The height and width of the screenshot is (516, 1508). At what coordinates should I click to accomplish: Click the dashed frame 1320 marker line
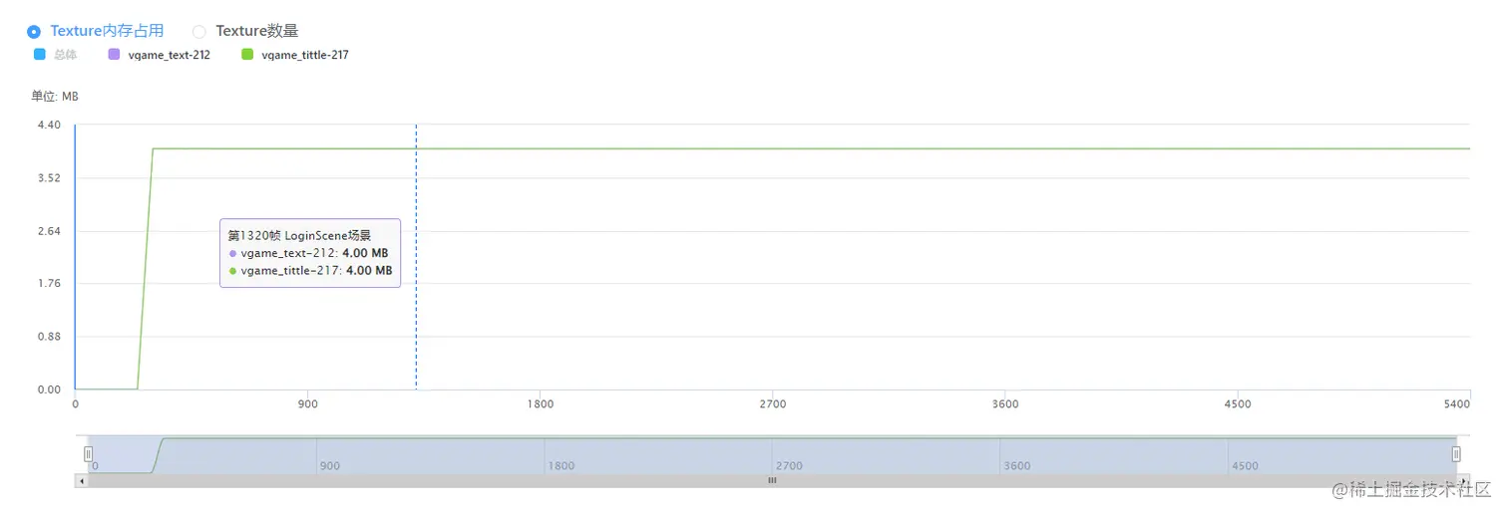416,257
